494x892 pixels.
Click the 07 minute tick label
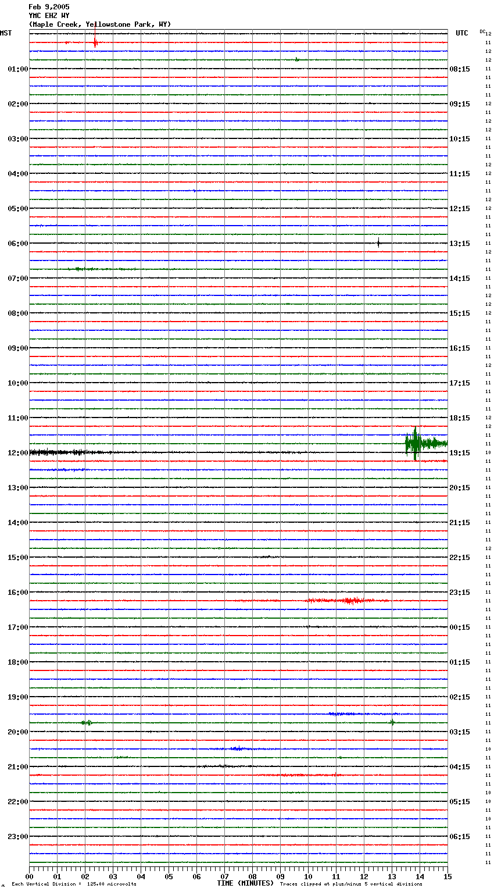[224, 876]
